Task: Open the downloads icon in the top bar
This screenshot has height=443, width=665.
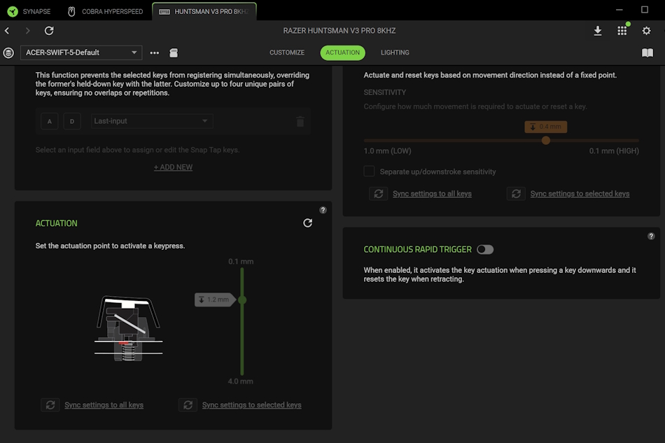Action: (x=598, y=31)
